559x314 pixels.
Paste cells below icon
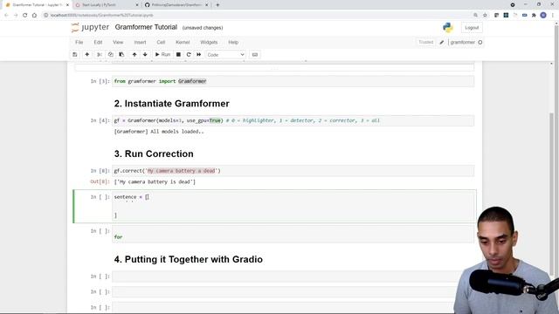[121, 54]
